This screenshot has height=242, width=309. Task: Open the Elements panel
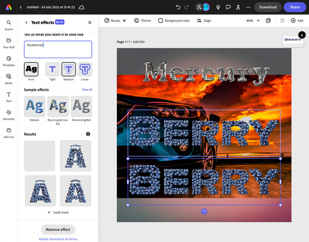click(8, 115)
